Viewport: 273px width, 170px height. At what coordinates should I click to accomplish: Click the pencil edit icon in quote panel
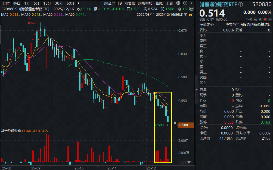click(x=260, y=19)
